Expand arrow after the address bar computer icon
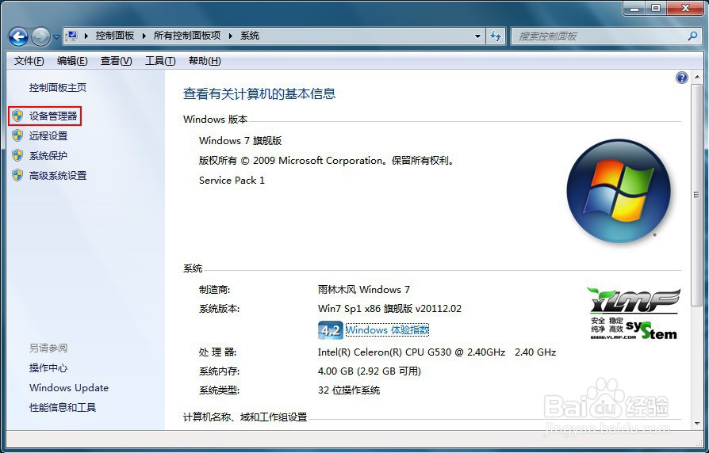The width and height of the screenshot is (709, 453). click(x=86, y=36)
